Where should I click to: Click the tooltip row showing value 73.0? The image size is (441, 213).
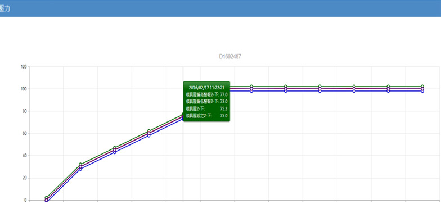(x=207, y=101)
